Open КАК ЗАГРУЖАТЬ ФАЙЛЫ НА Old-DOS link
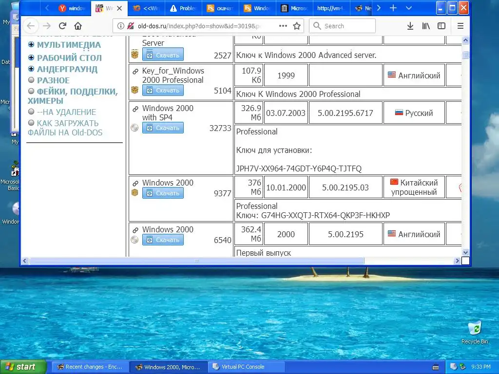 (65, 128)
